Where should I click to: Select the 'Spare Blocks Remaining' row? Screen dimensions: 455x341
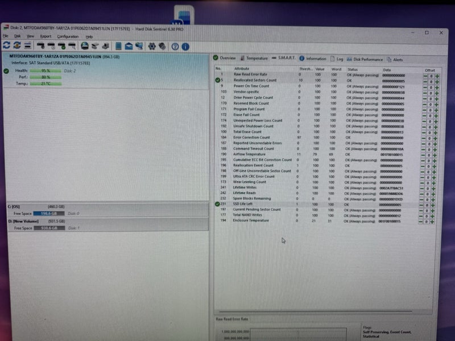click(x=323, y=198)
